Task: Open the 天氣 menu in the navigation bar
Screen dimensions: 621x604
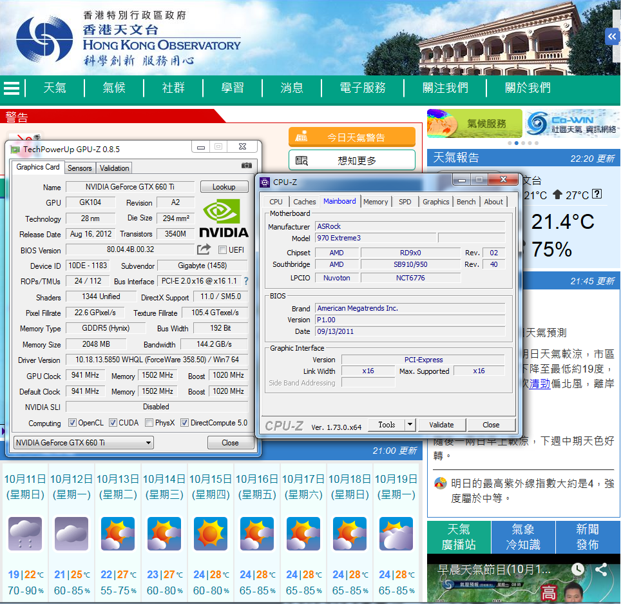Action: pos(55,88)
